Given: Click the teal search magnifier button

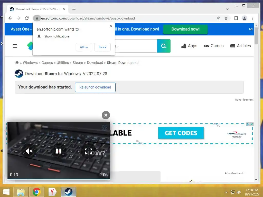Looking at the screenshot, I should pyautogui.click(x=164, y=46).
